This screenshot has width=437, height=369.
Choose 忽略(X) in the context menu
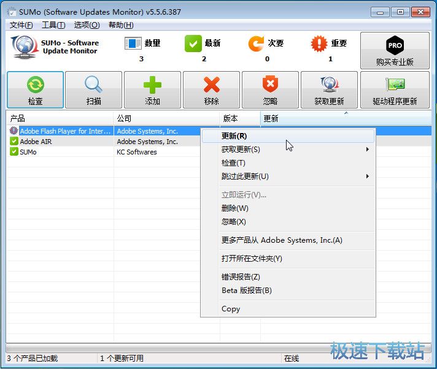288,222
